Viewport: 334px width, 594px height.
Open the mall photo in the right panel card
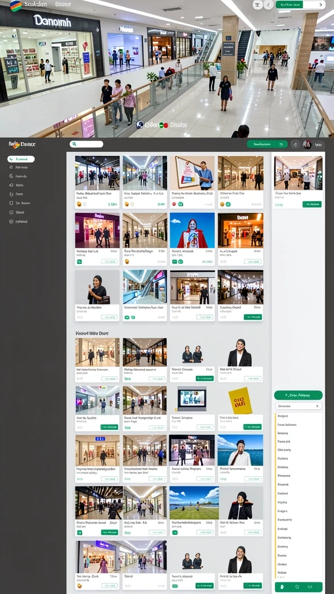pos(299,173)
